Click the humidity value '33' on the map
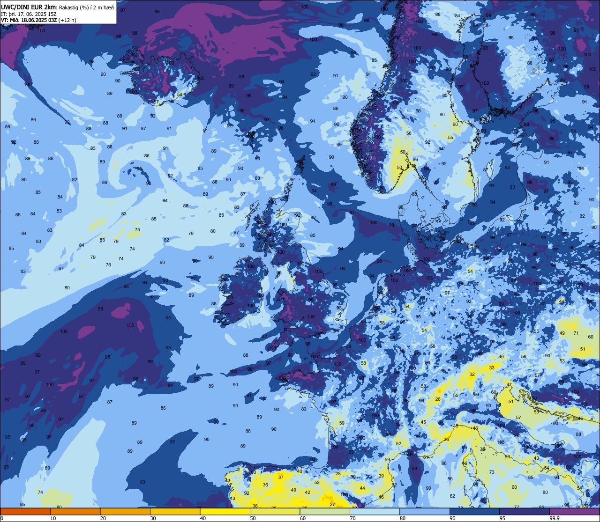Screen dimensions: 600x522 coord(492,368)
